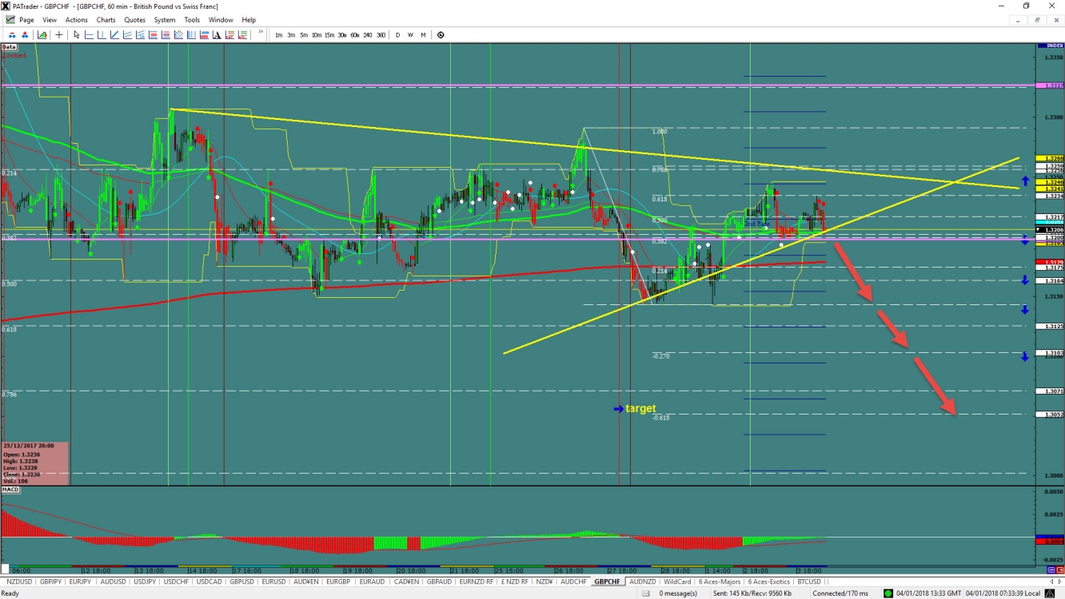
Task: Open the Window menu
Action: 221,20
